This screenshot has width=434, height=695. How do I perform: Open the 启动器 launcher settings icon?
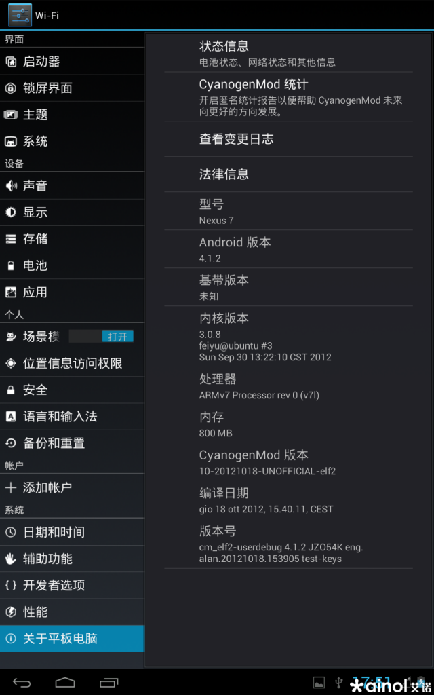(11, 61)
